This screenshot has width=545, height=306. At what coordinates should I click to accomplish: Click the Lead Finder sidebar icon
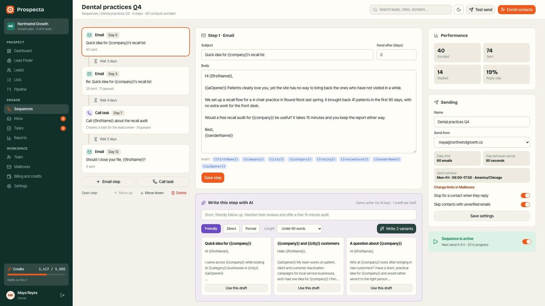pyautogui.click(x=9, y=61)
